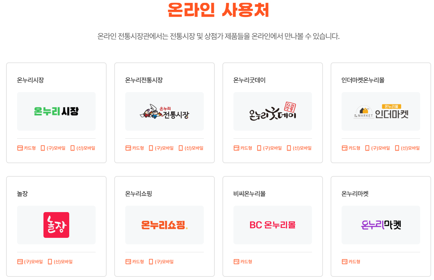Click (구)모바일 phone icon under 온누리전통시장

[151, 148]
